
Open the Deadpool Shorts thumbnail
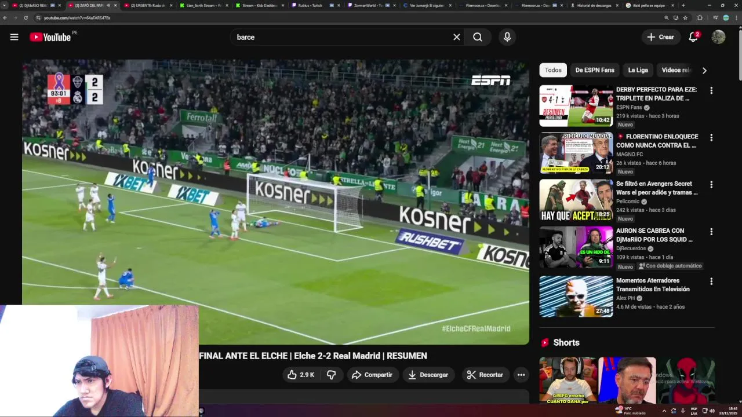pos(686,380)
